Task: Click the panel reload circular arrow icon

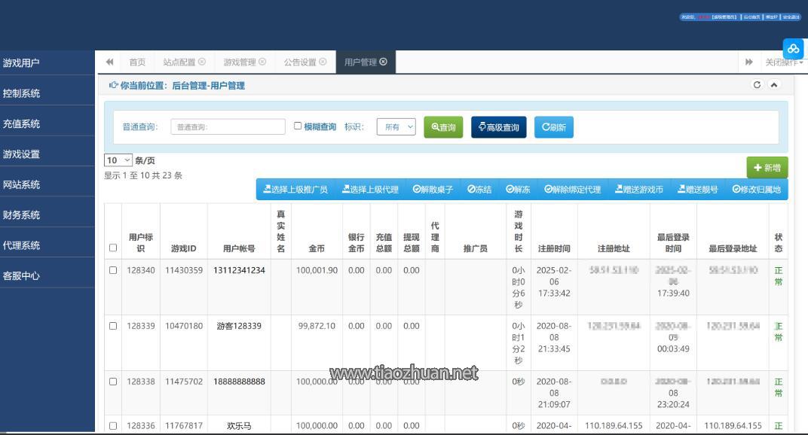Action: point(757,85)
